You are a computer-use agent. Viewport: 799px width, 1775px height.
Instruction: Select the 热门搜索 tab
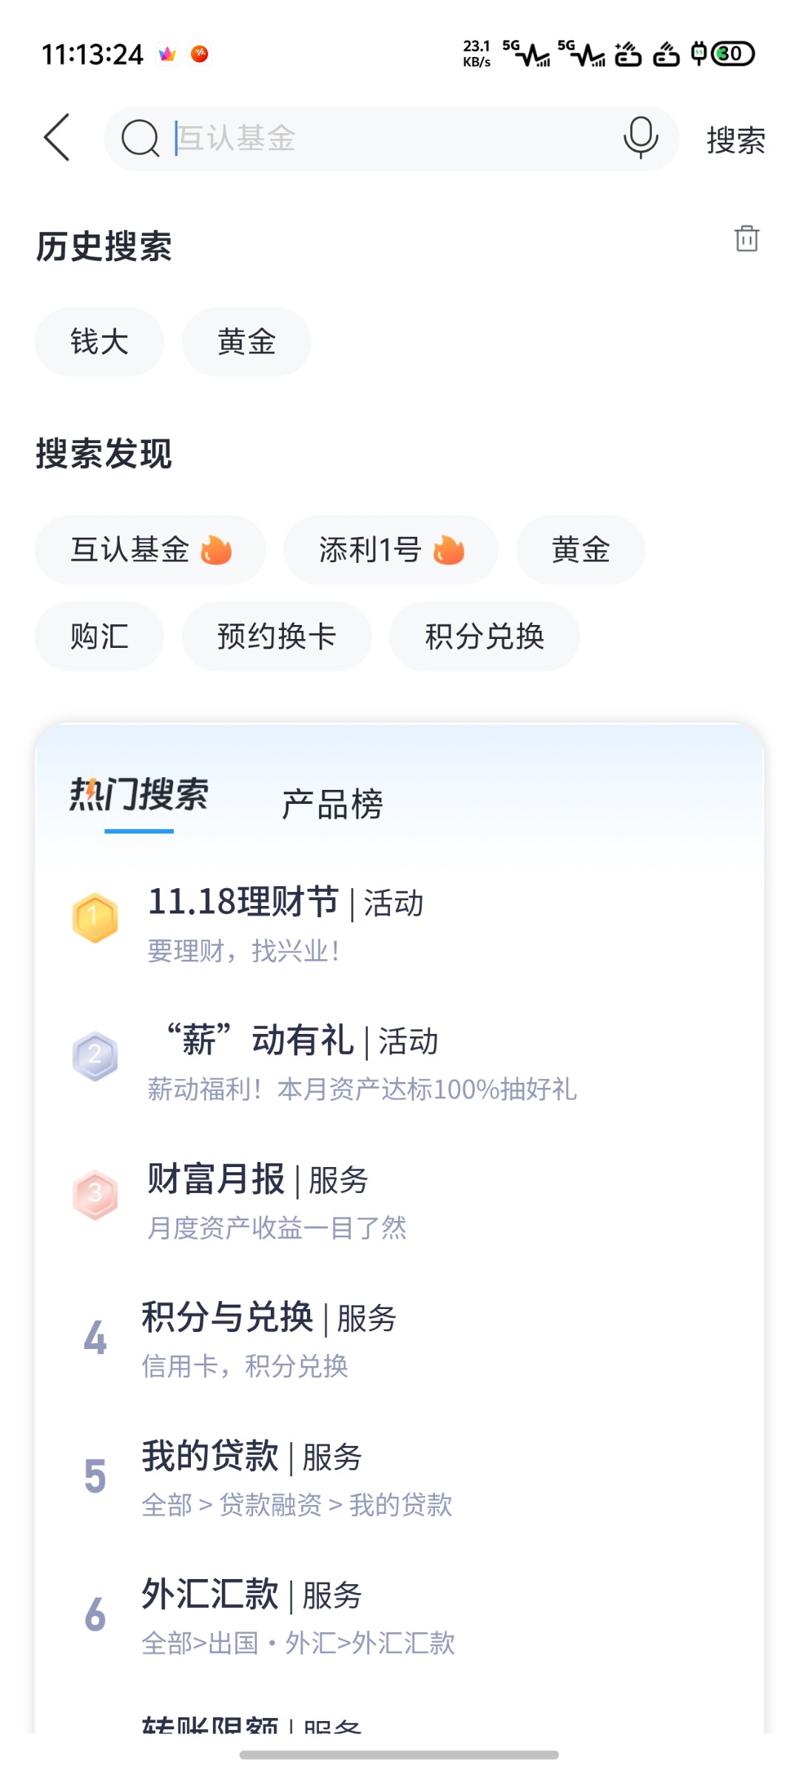tap(139, 797)
